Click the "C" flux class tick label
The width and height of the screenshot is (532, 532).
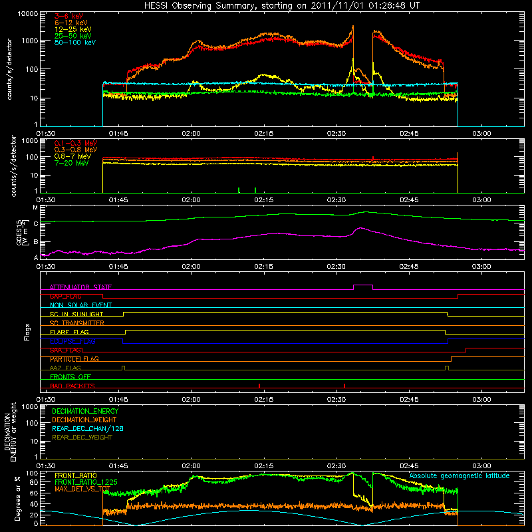pyautogui.click(x=36, y=223)
